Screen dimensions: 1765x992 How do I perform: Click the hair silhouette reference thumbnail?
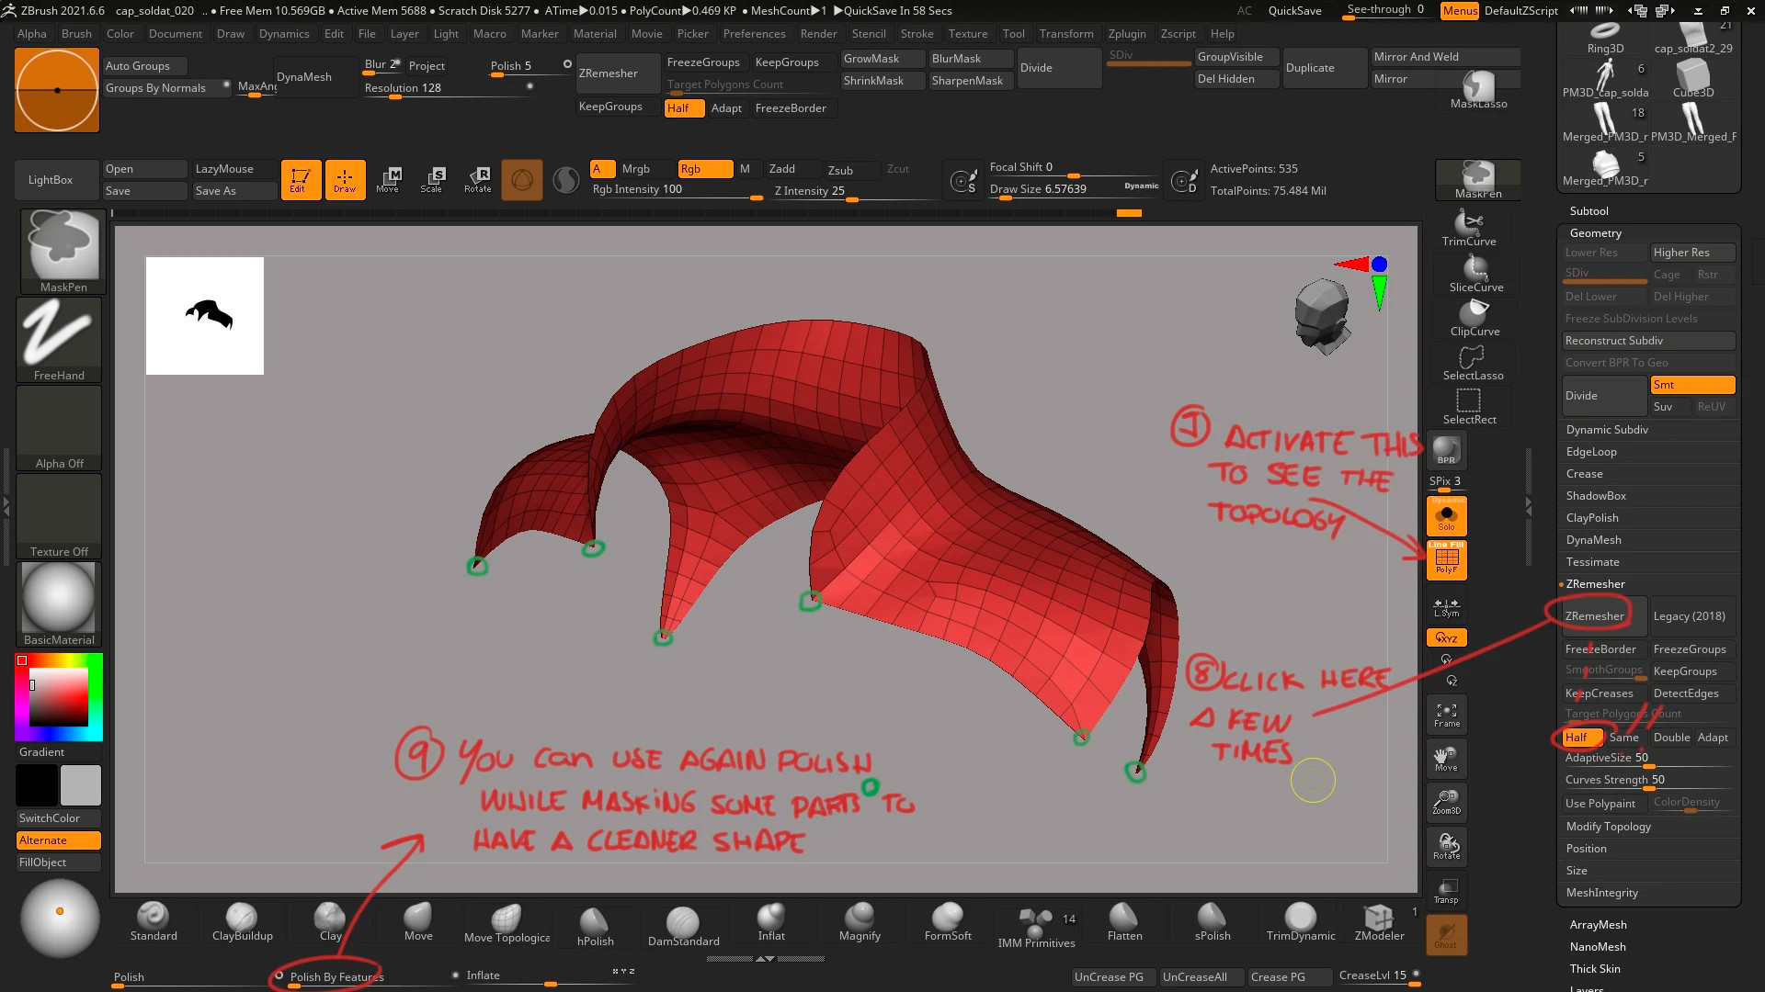205,316
